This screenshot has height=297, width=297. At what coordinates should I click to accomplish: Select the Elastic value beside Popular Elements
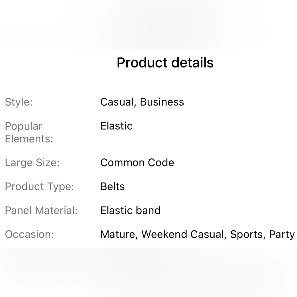click(116, 126)
